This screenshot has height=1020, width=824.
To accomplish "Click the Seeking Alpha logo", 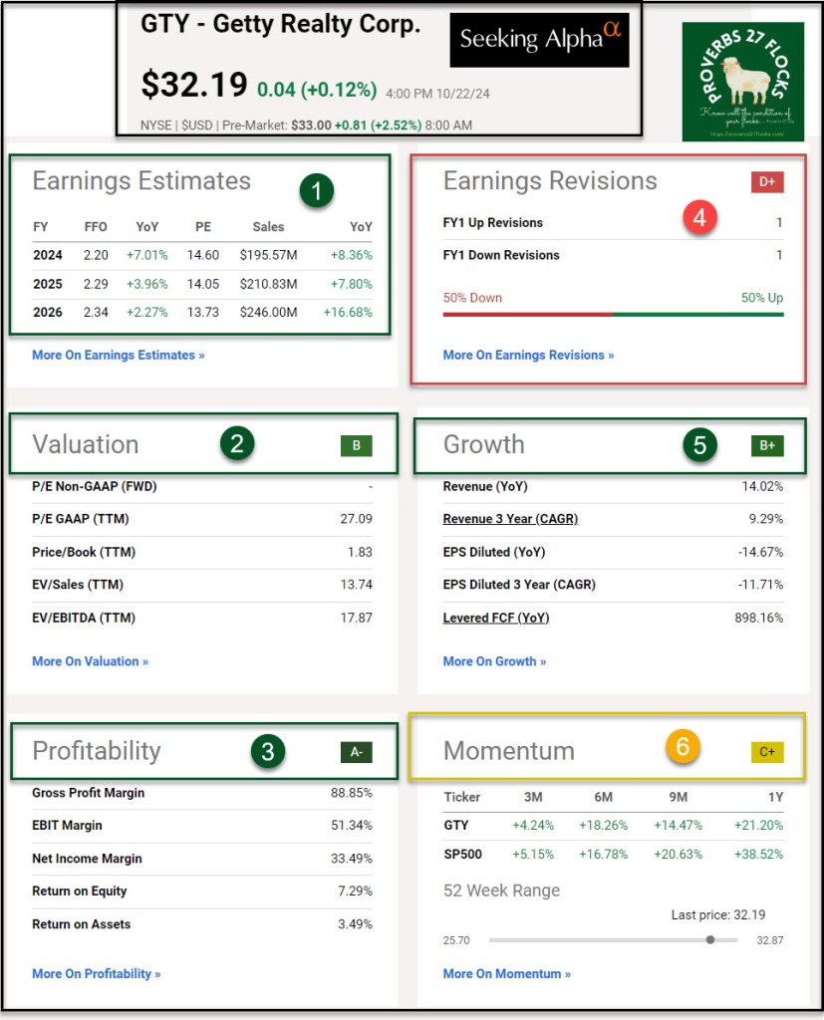I will point(539,40).
